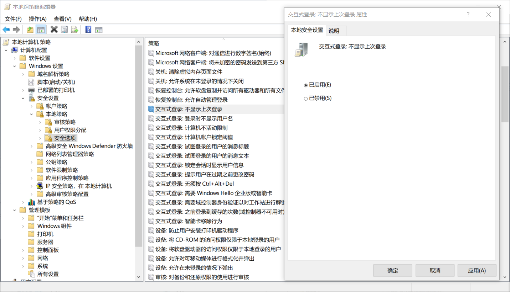
Task: Click the policy icon beside 关机: 清除虚拟内存页面文件
Action: (151, 72)
